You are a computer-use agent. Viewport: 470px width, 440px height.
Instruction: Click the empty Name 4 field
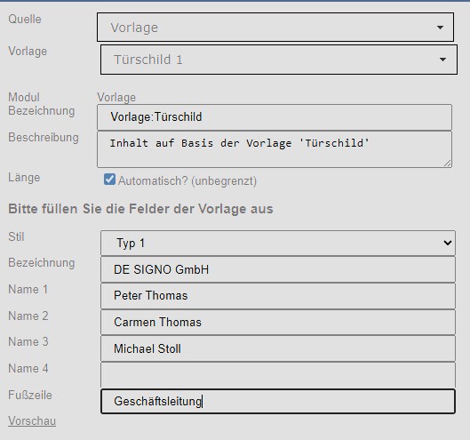pyautogui.click(x=278, y=375)
